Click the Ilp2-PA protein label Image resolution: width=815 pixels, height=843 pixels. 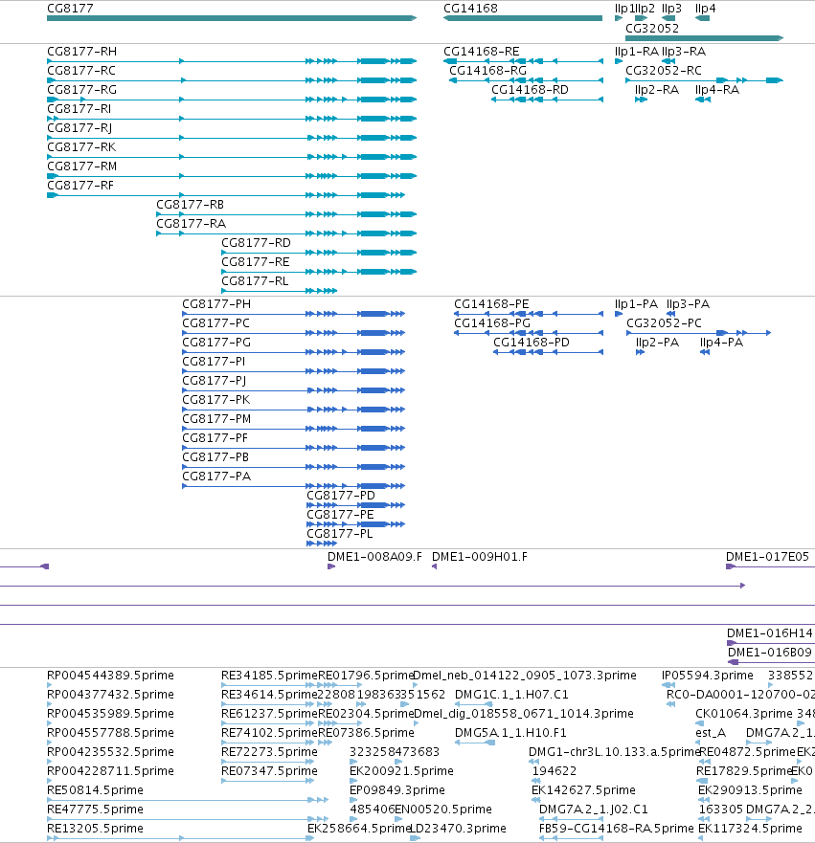point(657,343)
